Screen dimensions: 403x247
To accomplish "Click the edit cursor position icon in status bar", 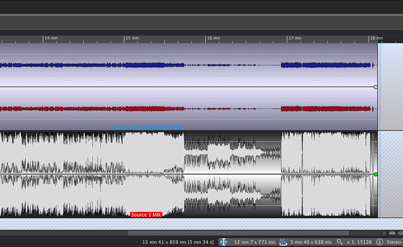I will pyautogui.click(x=223, y=242).
